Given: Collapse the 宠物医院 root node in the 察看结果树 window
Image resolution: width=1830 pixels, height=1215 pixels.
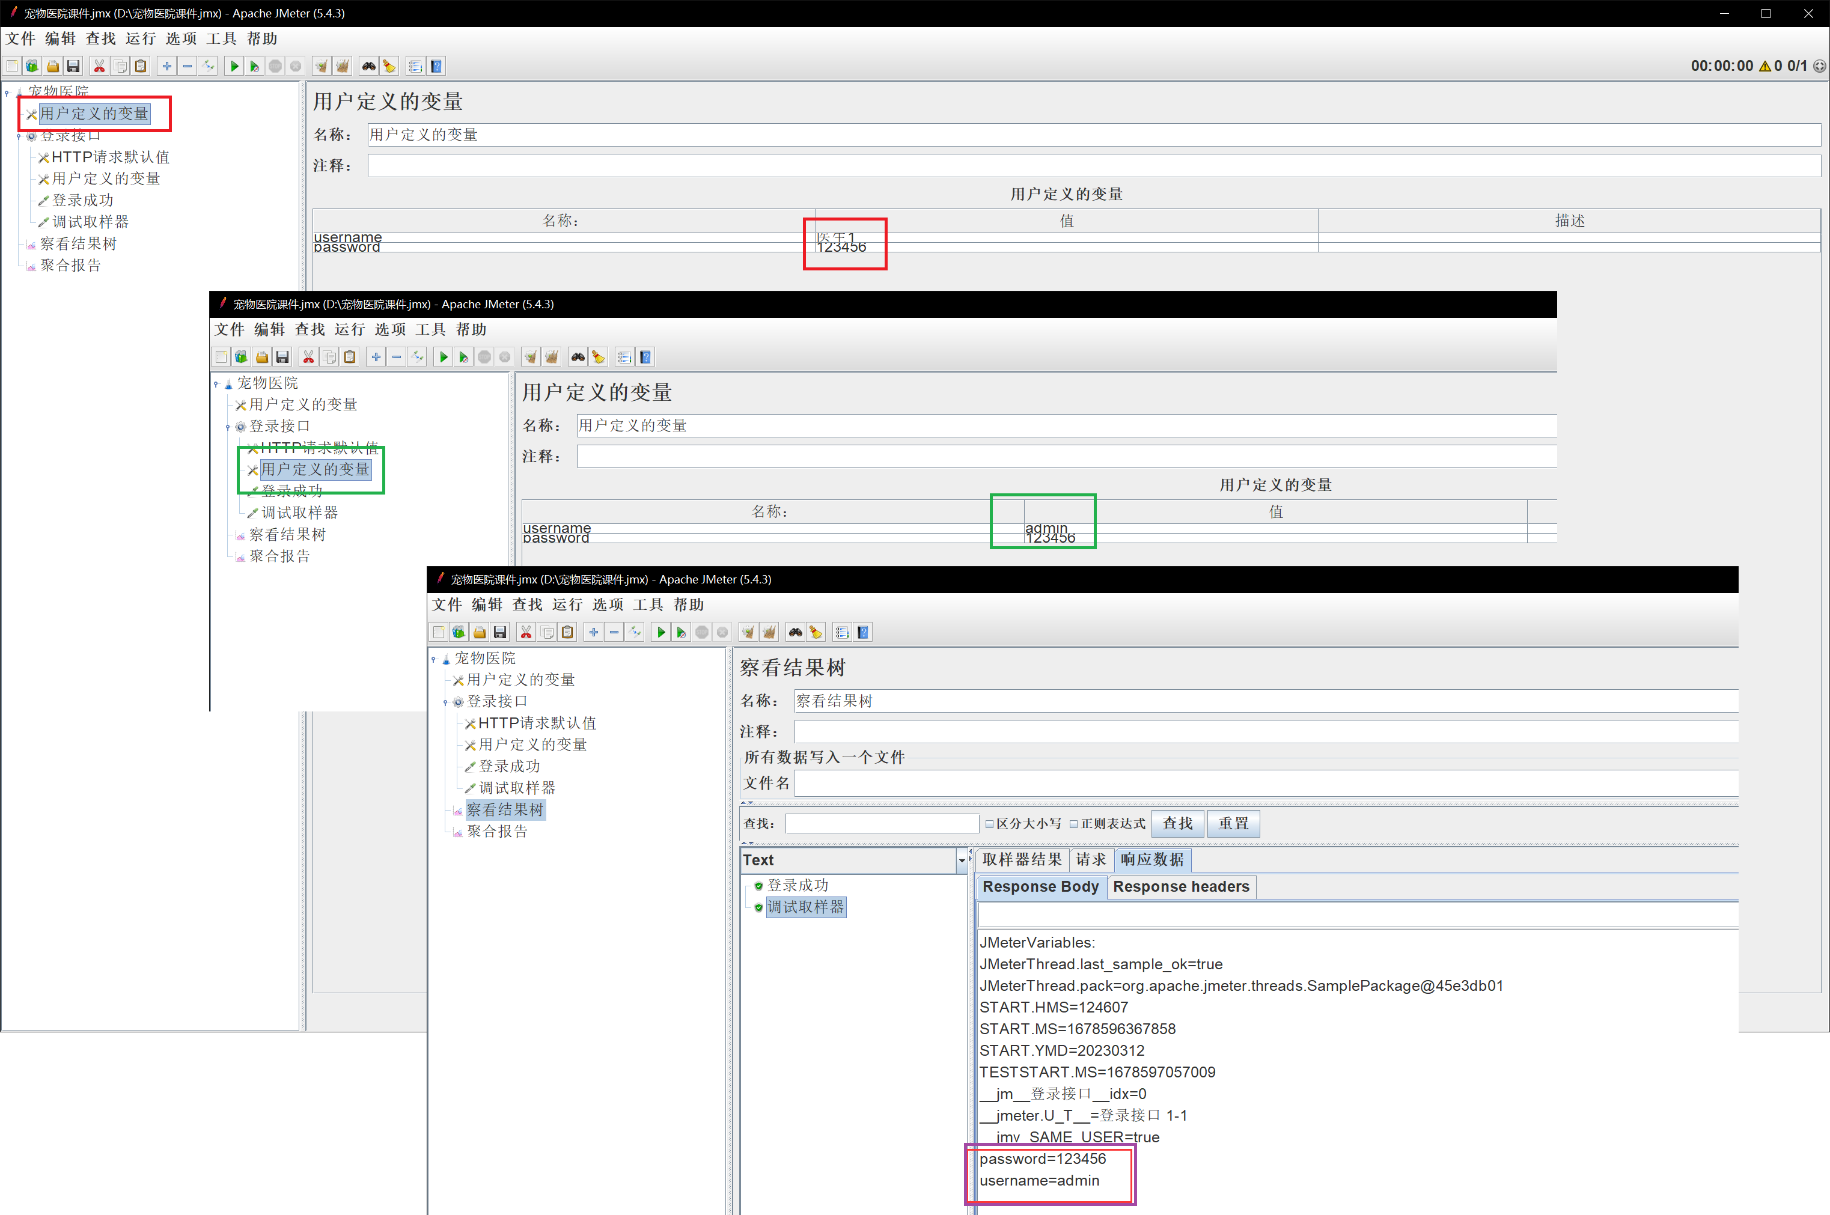Looking at the screenshot, I should (434, 659).
